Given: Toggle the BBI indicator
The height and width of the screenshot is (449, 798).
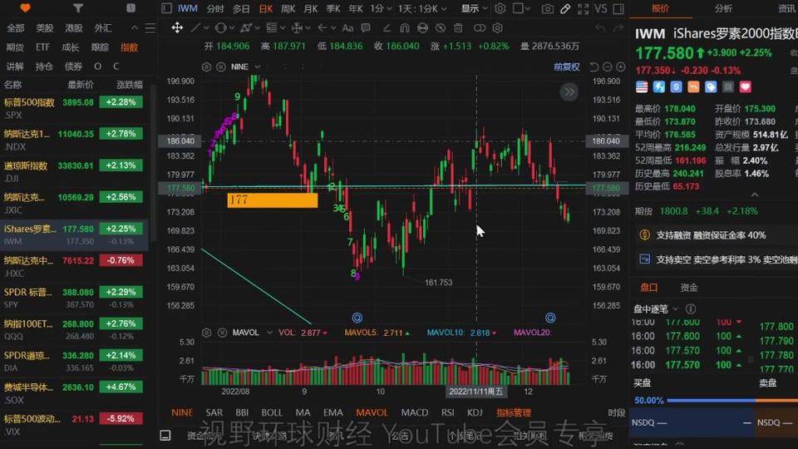Looking at the screenshot, I should tap(242, 412).
